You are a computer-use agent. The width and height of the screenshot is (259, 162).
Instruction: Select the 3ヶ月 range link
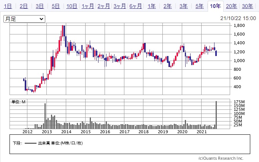tap(119, 6)
